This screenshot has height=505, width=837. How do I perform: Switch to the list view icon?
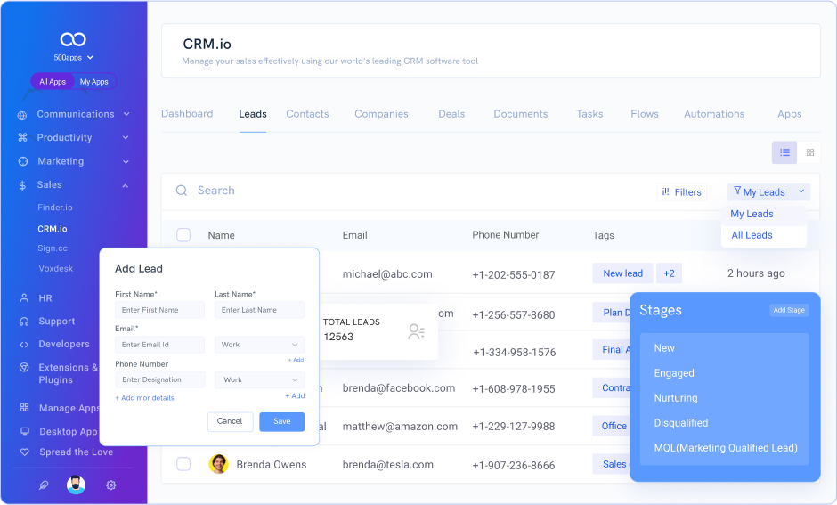point(784,152)
